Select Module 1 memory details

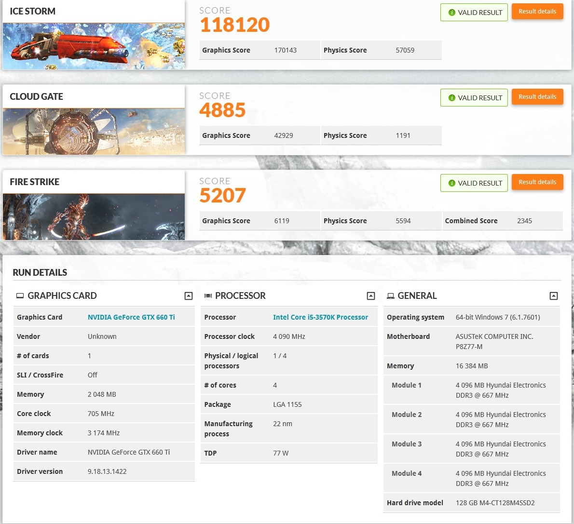point(500,390)
